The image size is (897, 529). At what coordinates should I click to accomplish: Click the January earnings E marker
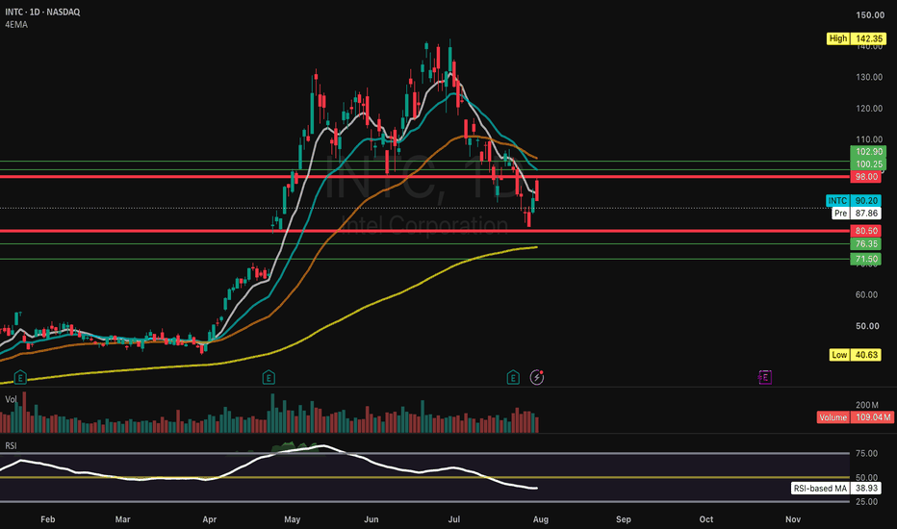pos(20,377)
